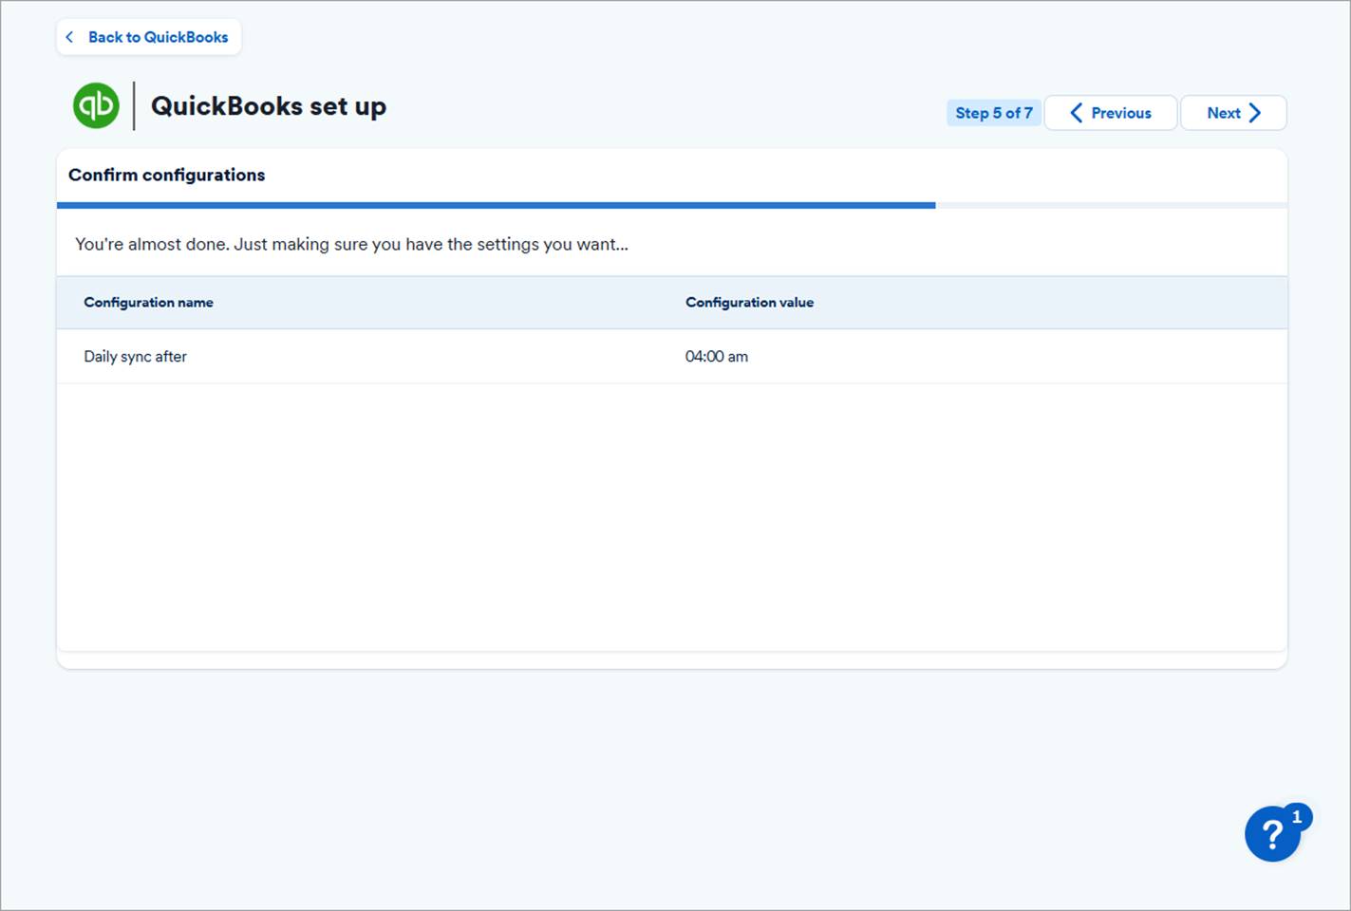Open the help question mark bubble

[x=1271, y=835]
